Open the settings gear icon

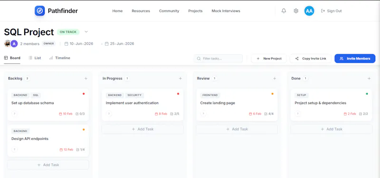296,11
